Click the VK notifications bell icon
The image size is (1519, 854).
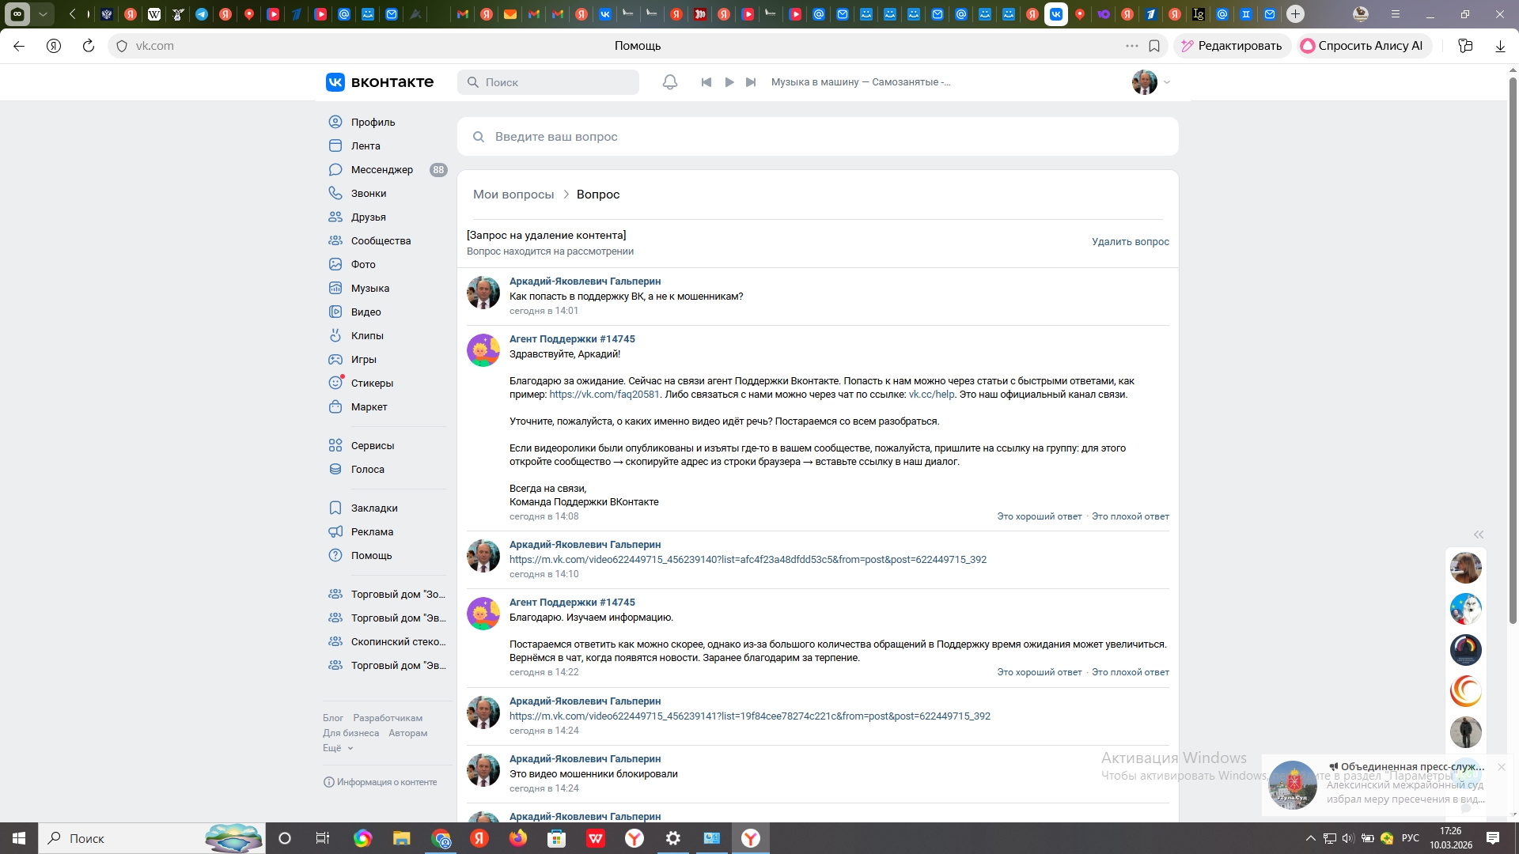[x=669, y=82]
